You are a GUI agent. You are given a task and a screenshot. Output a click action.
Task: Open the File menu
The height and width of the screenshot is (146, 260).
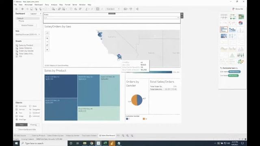(15, 4)
